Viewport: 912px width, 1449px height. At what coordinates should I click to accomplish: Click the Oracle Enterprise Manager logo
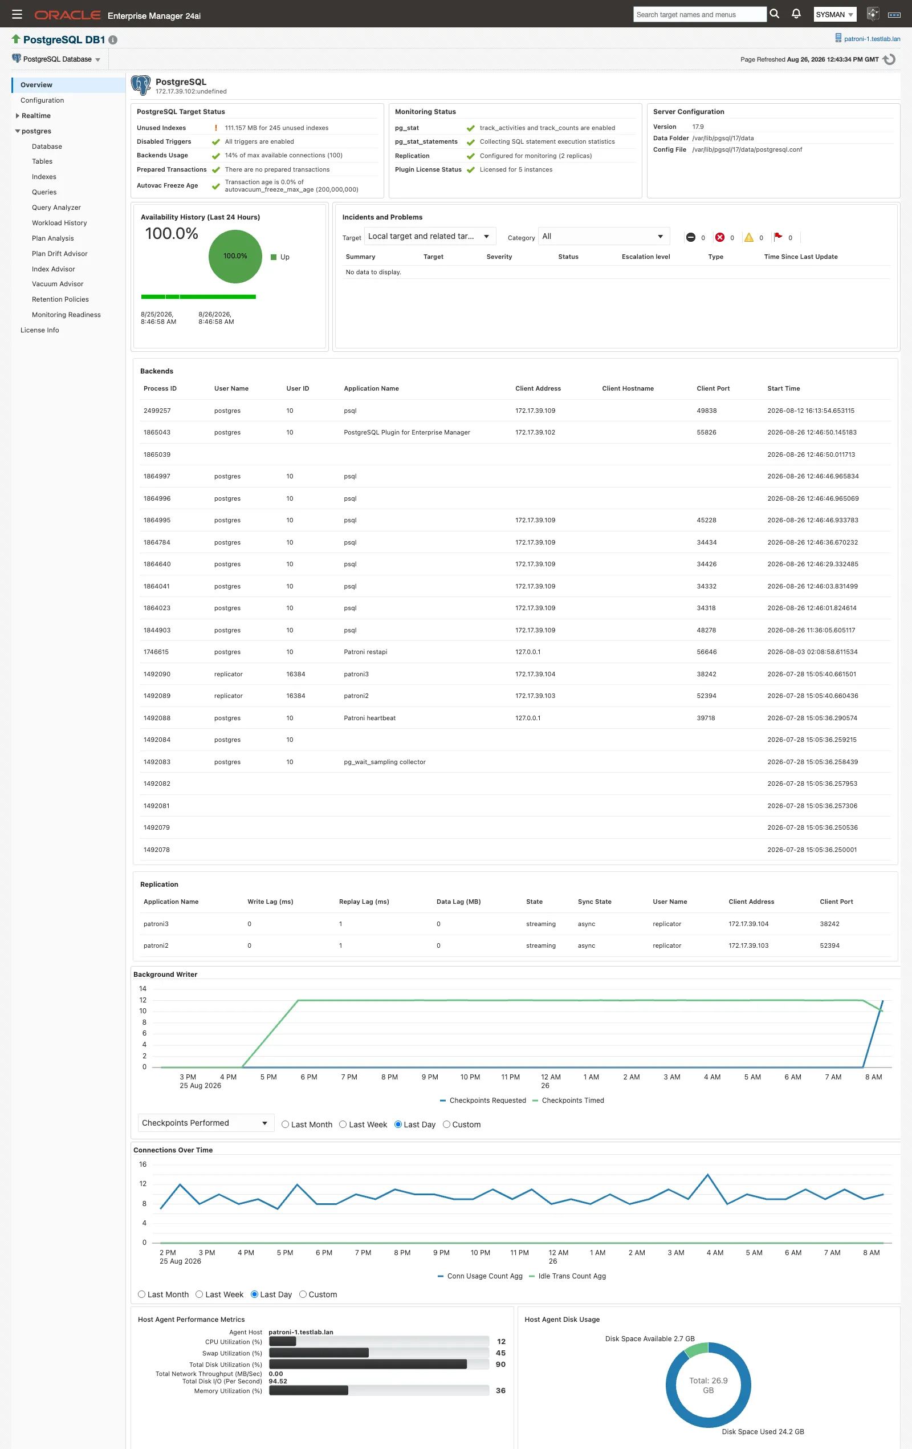click(117, 15)
